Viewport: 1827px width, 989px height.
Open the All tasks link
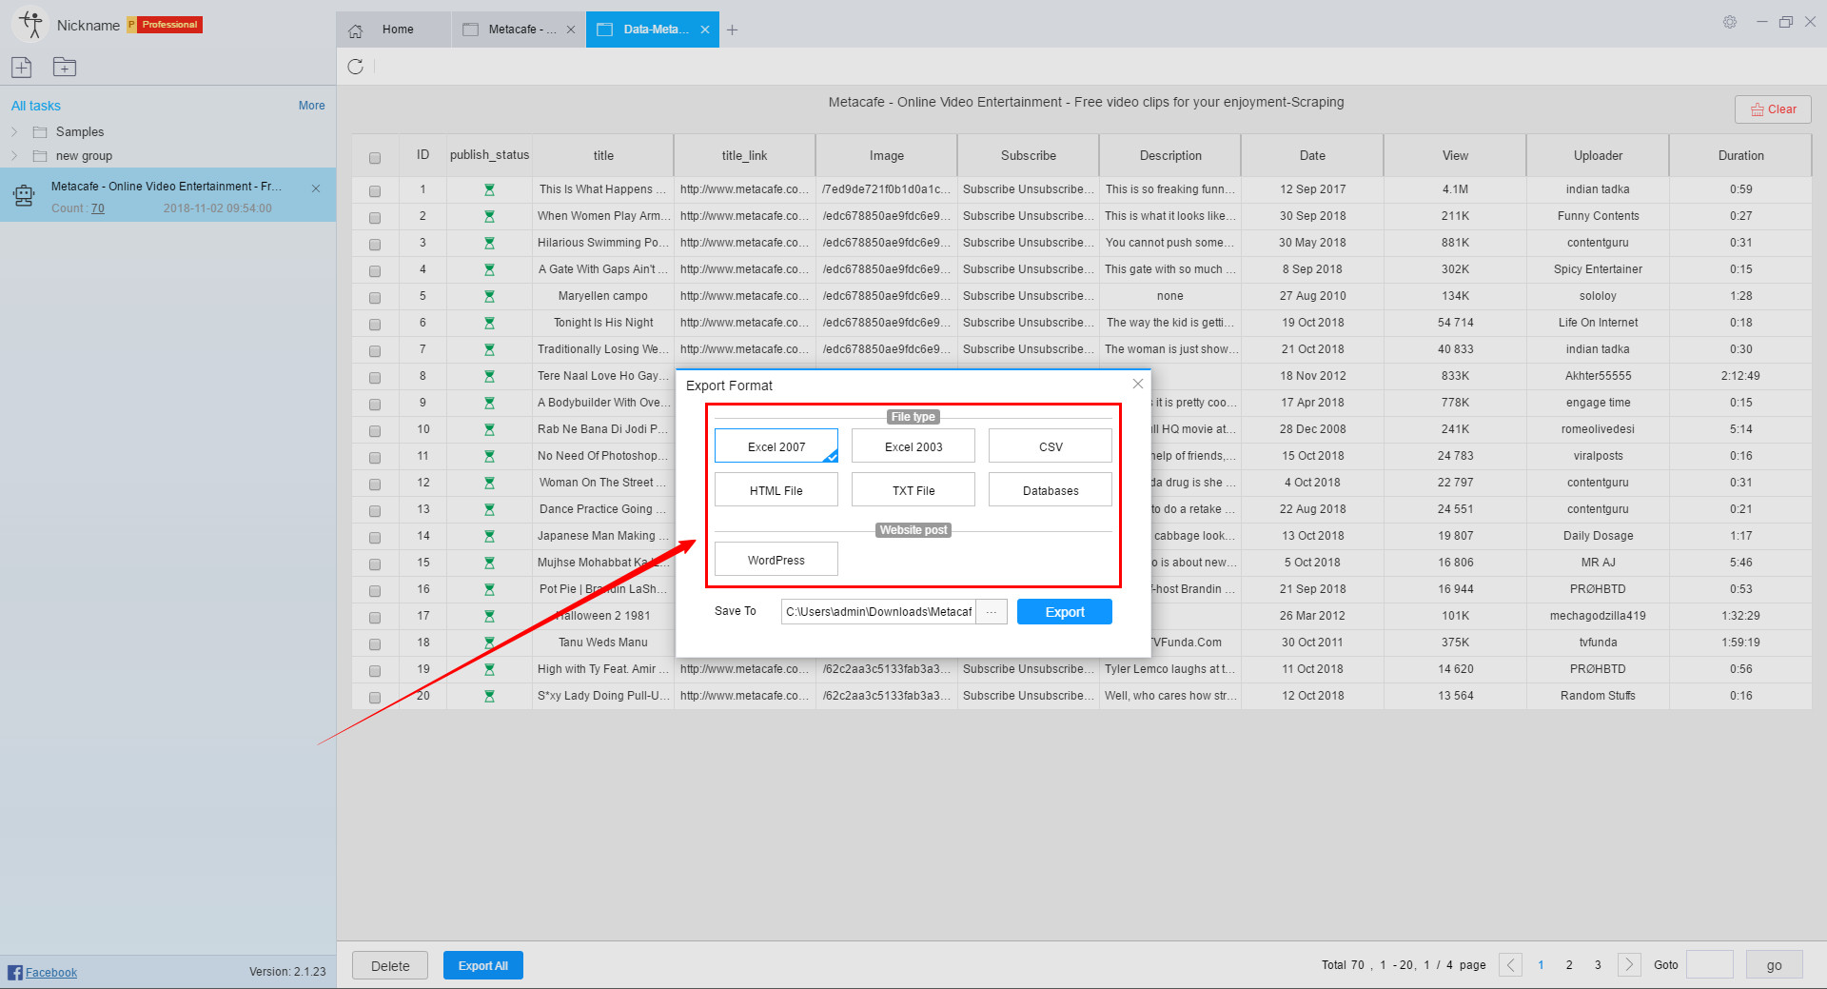click(x=36, y=106)
